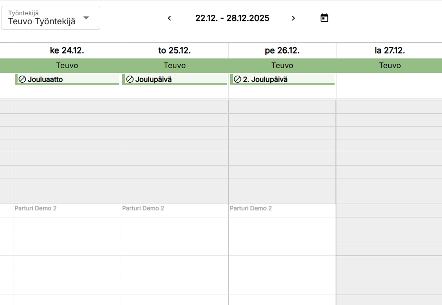The width and height of the screenshot is (442, 305).
Task: Click the blocked icon on Joulupäivä
Action: point(130,79)
